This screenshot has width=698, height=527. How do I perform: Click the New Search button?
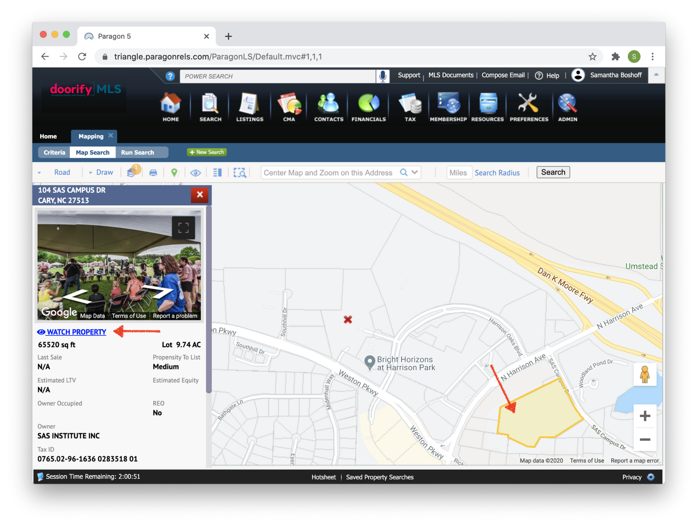pos(207,152)
